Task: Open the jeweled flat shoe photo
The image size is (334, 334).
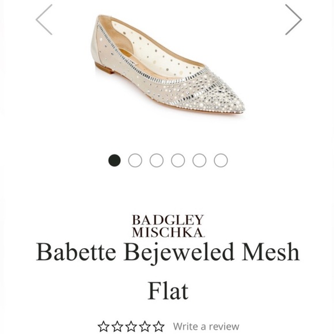Action: click(x=168, y=65)
